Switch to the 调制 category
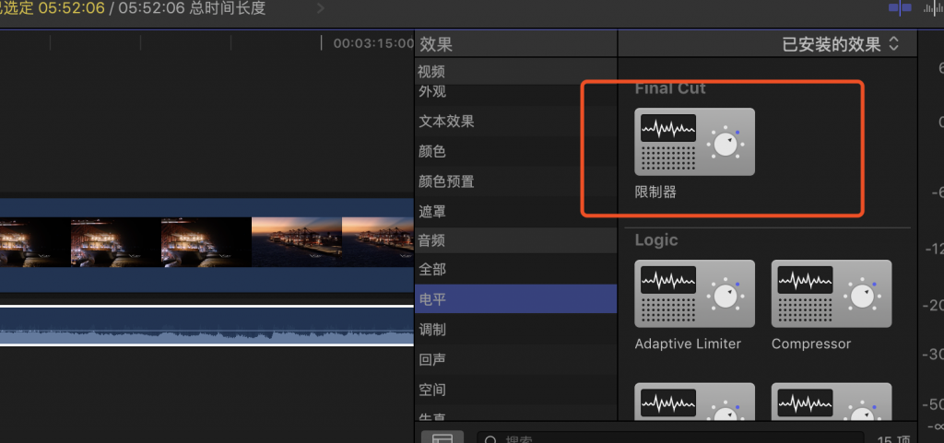 (x=431, y=330)
